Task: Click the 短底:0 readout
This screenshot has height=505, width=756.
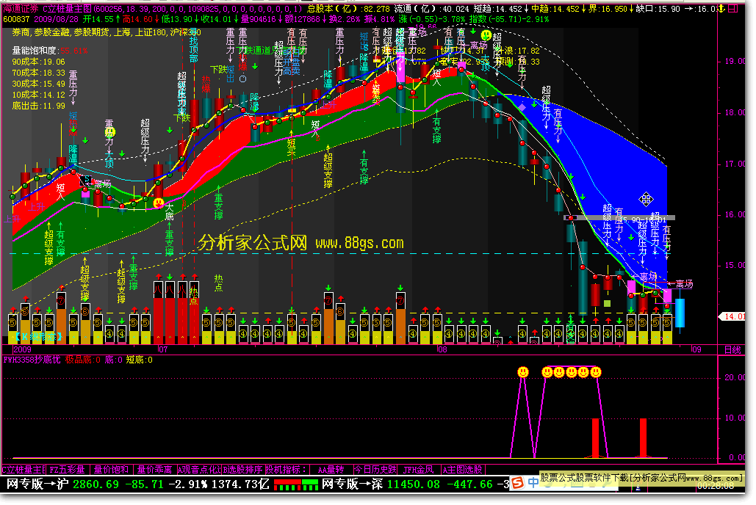Action: point(140,360)
